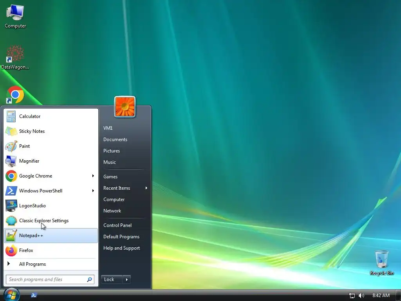Launch Notepad++ from the Start menu
This screenshot has width=401, height=301.
[x=51, y=236]
